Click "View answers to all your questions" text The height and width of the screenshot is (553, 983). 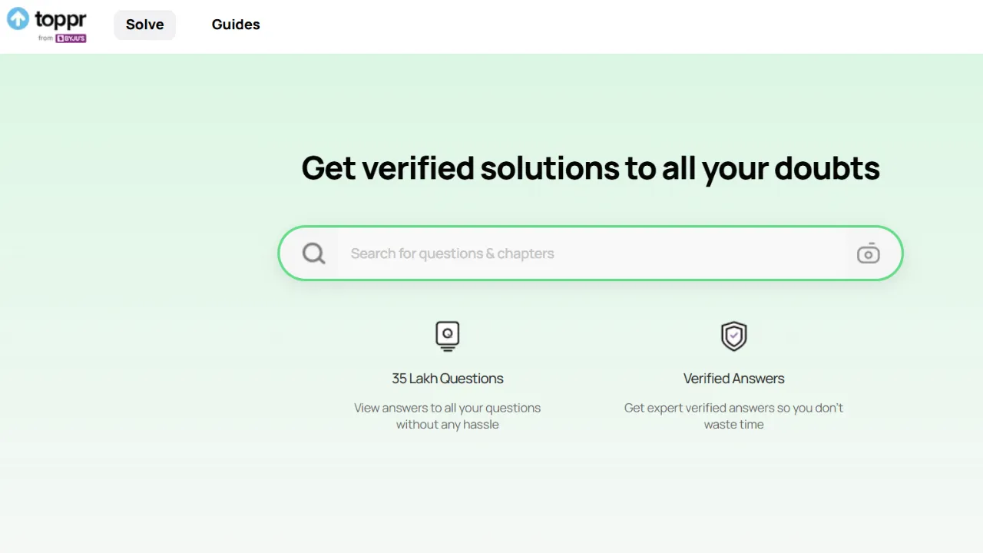(x=447, y=408)
